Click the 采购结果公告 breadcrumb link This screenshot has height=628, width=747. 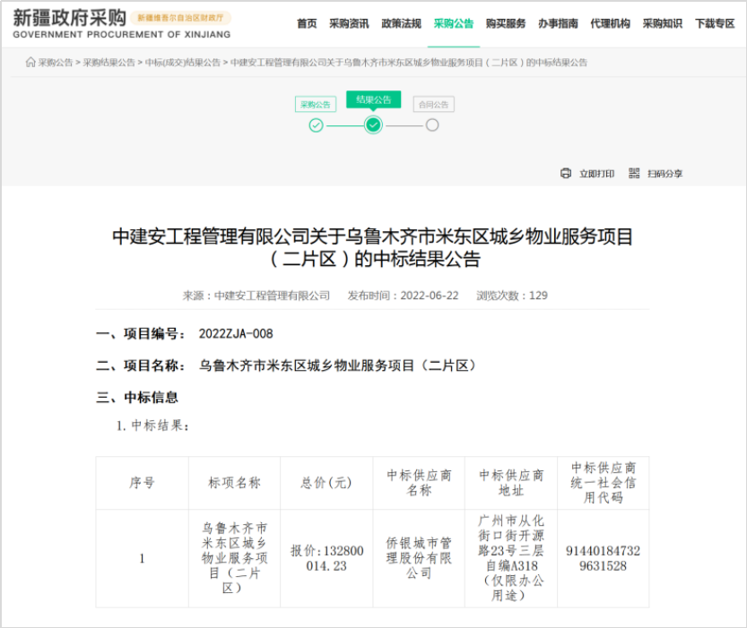[x=109, y=63]
